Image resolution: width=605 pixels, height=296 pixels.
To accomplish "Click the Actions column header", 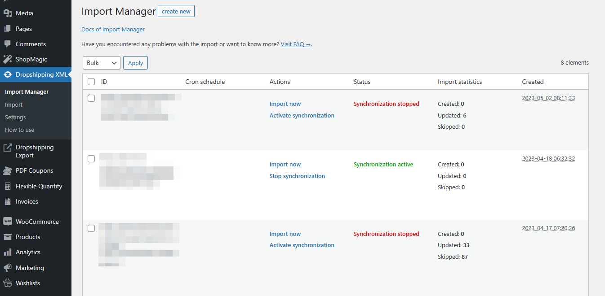I will click(x=280, y=82).
